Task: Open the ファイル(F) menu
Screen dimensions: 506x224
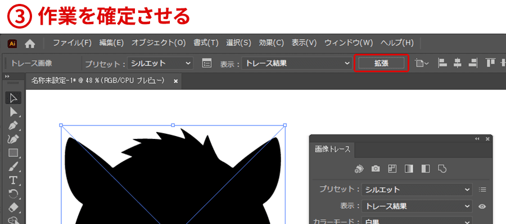Action: coord(73,43)
